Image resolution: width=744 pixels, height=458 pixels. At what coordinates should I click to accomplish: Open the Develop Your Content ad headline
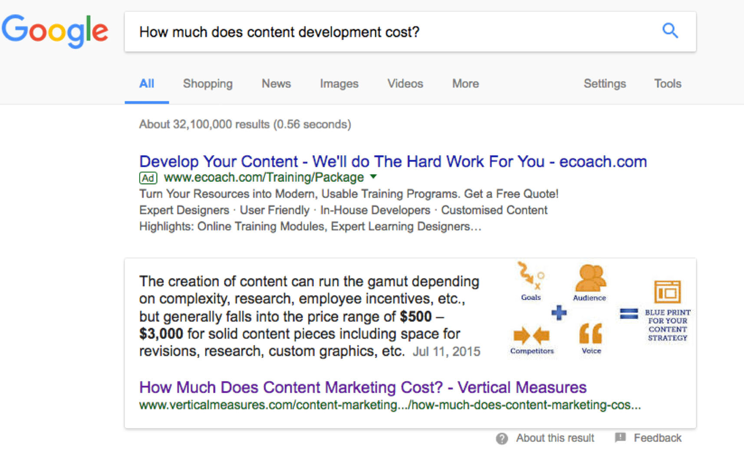coord(393,162)
